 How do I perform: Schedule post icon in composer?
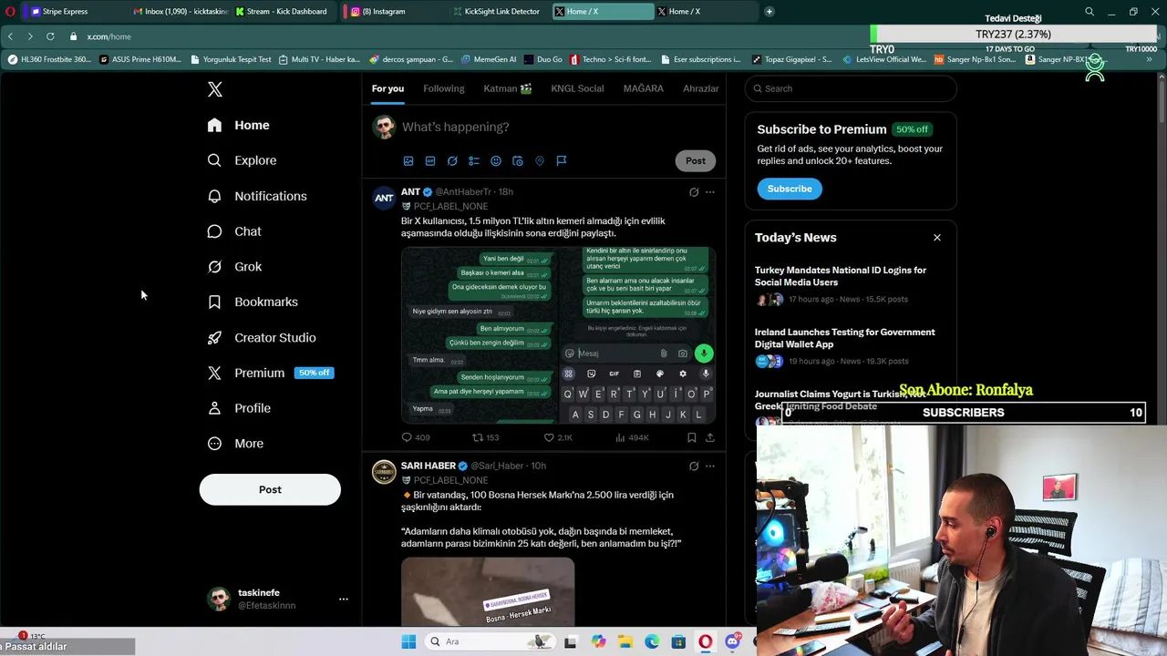click(x=518, y=161)
